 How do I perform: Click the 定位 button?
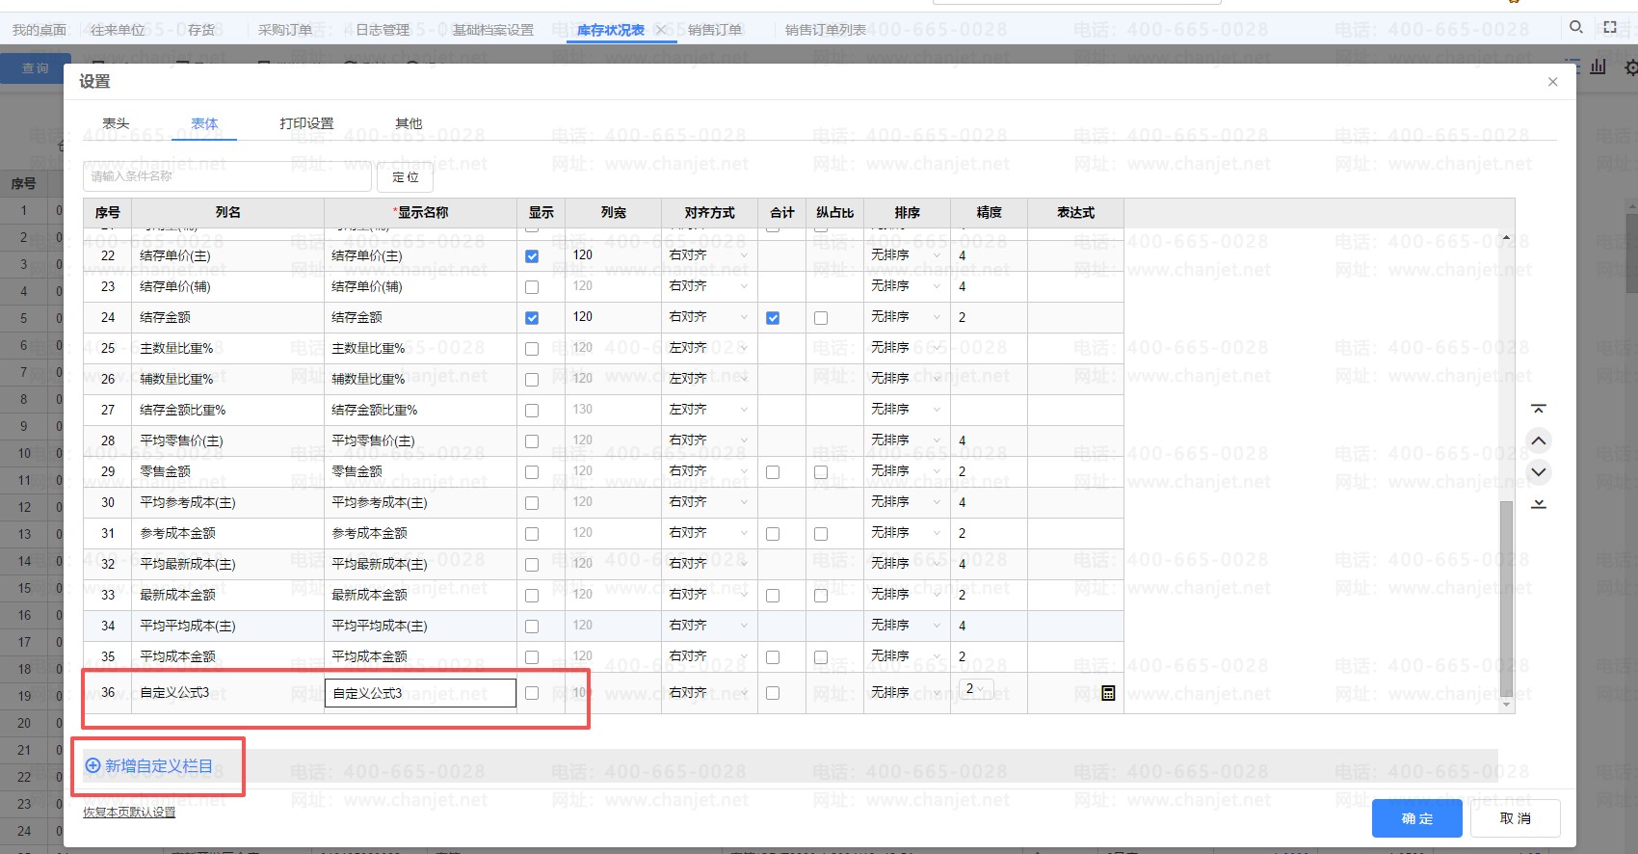[x=406, y=177]
